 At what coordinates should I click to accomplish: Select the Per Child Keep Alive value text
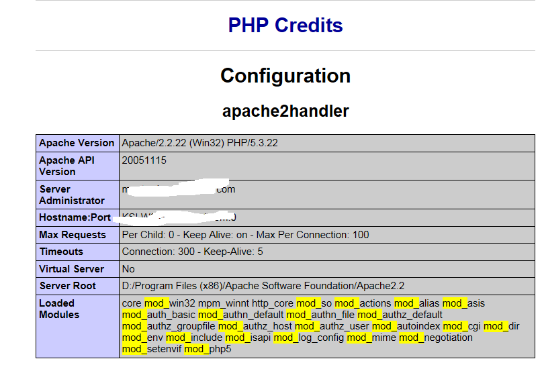[245, 235]
